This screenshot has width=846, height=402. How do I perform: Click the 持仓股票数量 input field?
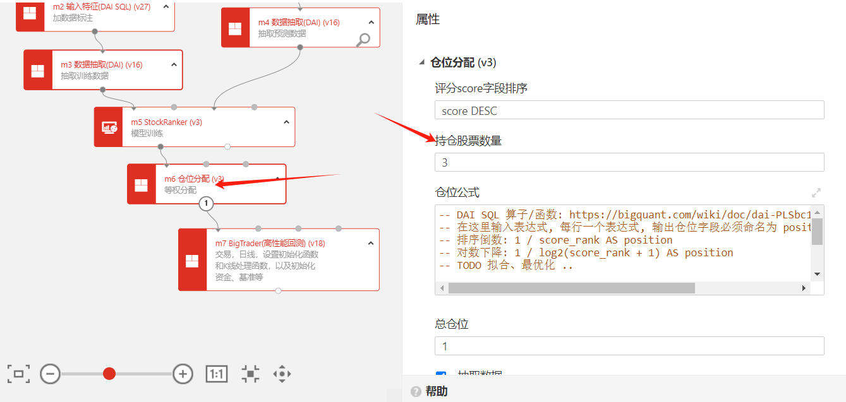(x=629, y=162)
